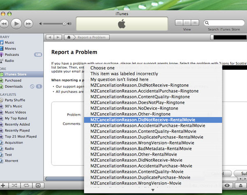This screenshot has height=195, width=247.
Task: Toggle shuffle mode
Action: 14,186
